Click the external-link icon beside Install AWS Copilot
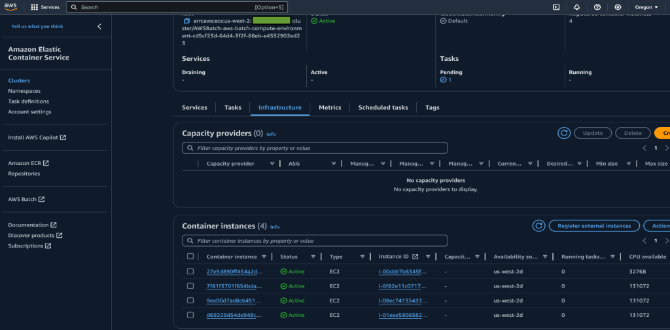Image resolution: width=670 pixels, height=330 pixels. 63,137
